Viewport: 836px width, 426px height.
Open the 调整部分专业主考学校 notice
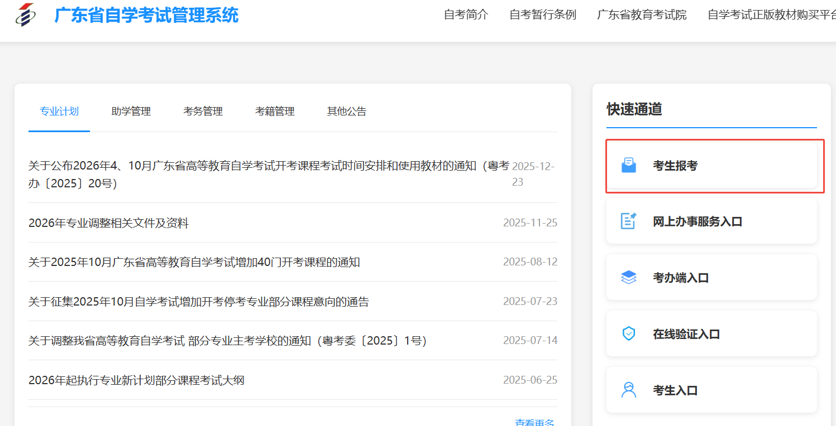228,341
